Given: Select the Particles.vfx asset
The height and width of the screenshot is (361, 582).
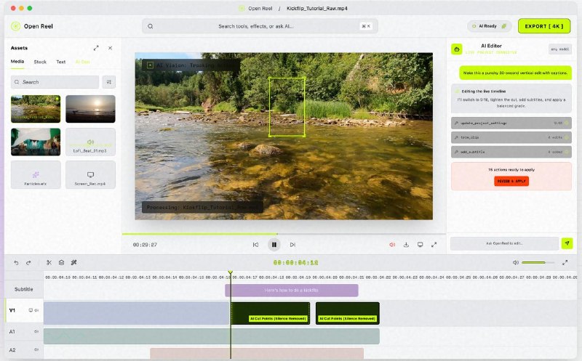Looking at the screenshot, I should point(36,174).
